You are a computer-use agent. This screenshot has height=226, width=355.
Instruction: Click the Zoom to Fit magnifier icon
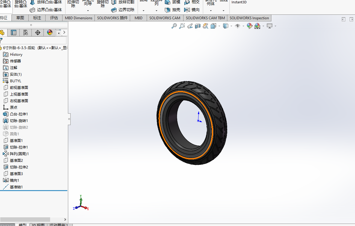[174, 26]
